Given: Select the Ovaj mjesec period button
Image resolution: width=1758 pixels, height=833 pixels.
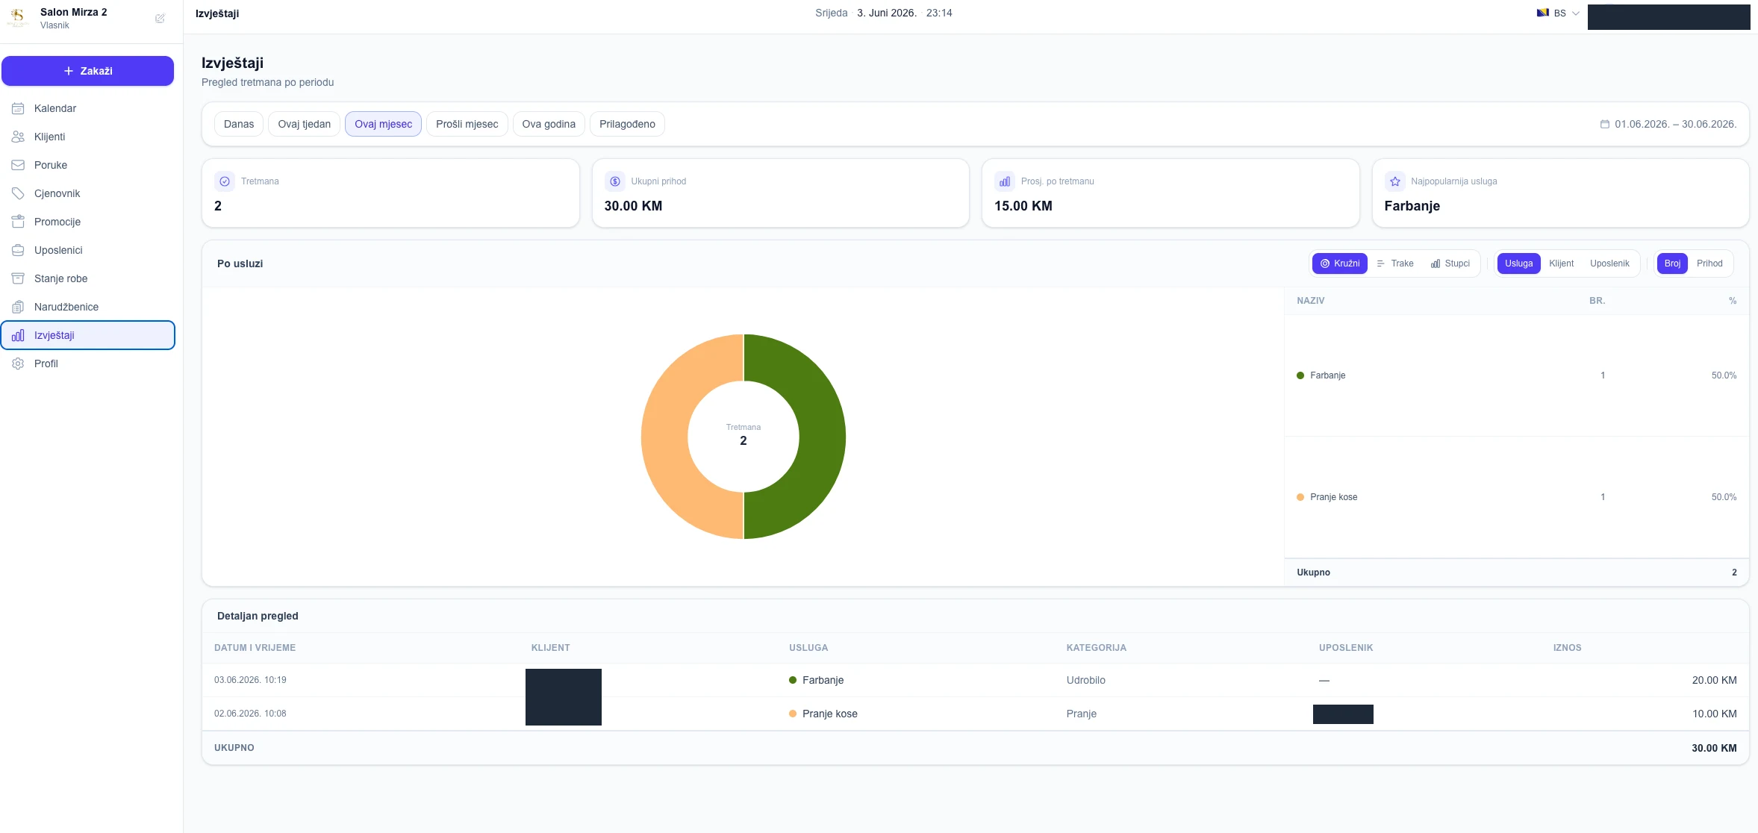Looking at the screenshot, I should pyautogui.click(x=383, y=124).
